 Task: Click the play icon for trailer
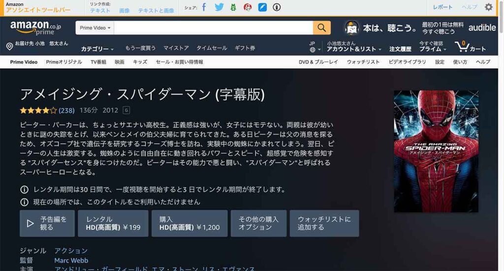[31, 223]
